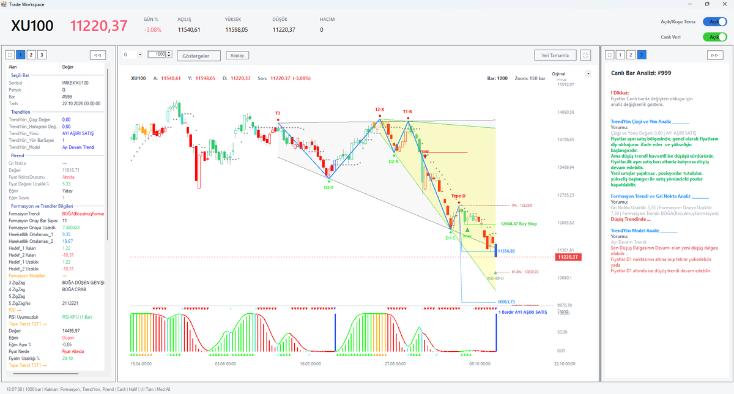Click the YÜKSEK value 11598,05
The height and width of the screenshot is (394, 734).
pos(237,29)
